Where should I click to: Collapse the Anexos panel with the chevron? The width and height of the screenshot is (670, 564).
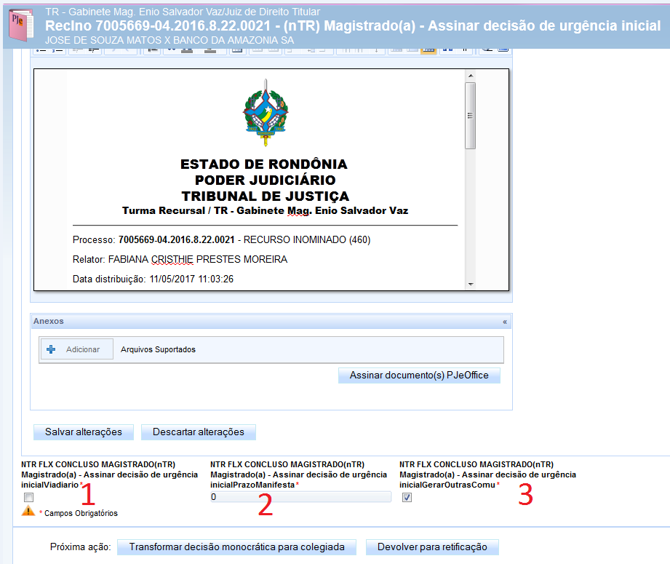505,322
